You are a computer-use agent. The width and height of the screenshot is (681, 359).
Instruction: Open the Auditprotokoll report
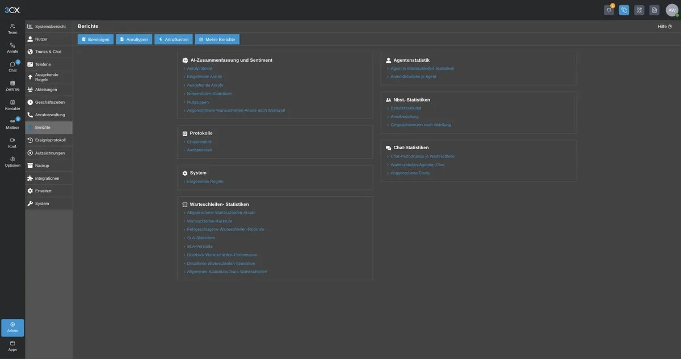tap(200, 150)
